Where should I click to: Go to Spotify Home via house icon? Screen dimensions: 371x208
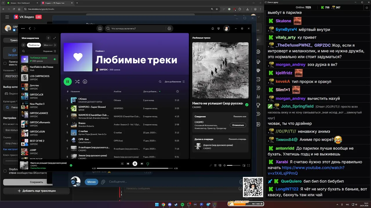100,29
